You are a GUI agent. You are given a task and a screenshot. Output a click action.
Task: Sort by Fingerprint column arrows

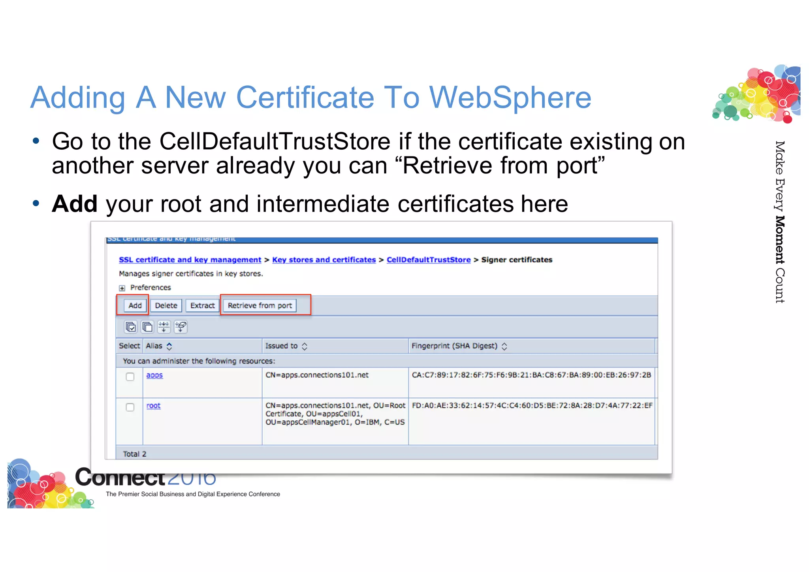click(504, 346)
